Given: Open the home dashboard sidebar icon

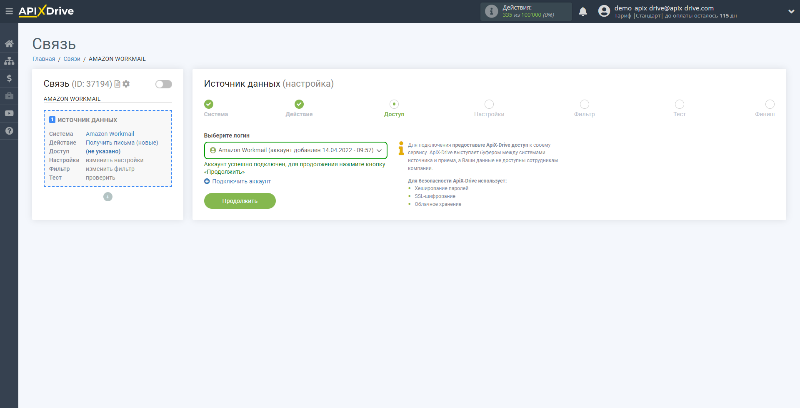Looking at the screenshot, I should (x=9, y=43).
